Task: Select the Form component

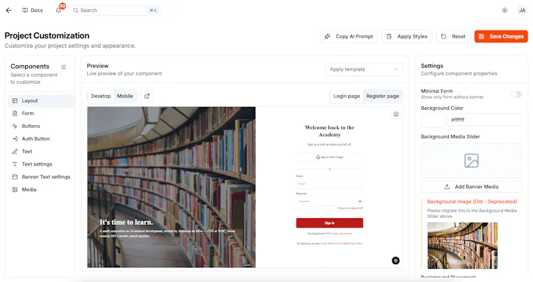Action: (x=41, y=113)
